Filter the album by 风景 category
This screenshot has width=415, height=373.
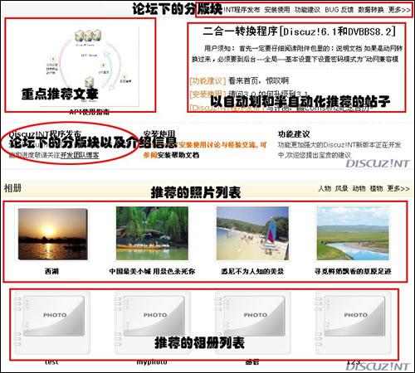[341, 188]
